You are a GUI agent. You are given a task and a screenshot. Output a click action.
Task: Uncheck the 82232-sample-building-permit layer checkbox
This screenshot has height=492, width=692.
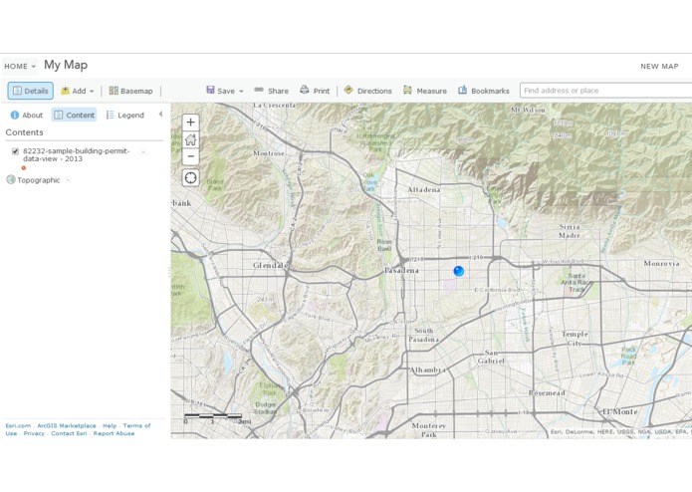click(16, 151)
